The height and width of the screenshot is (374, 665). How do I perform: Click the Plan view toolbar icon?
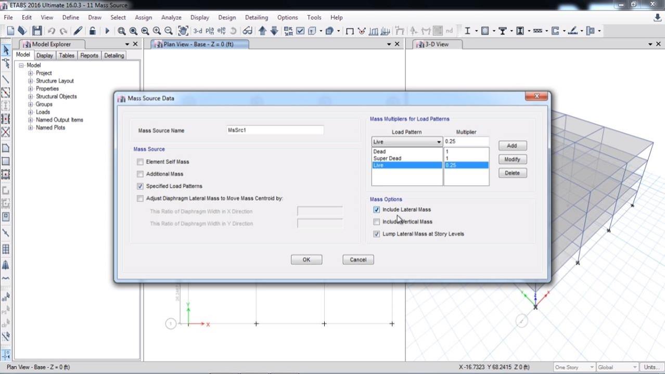(x=210, y=31)
